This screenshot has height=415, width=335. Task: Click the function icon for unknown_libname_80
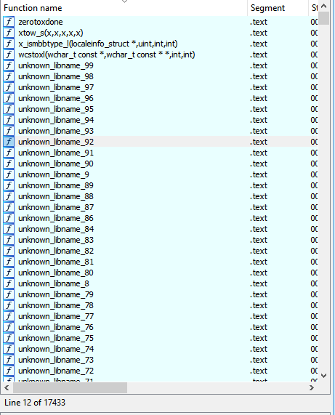(x=9, y=273)
